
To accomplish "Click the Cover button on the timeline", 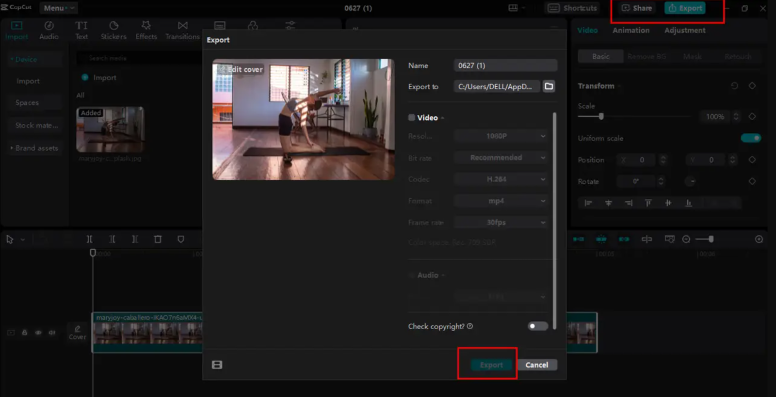I will [x=77, y=333].
